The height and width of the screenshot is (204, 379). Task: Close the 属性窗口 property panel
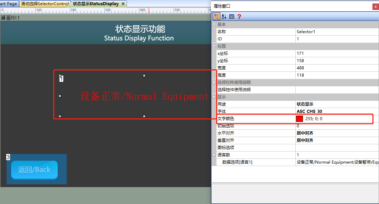376,7
